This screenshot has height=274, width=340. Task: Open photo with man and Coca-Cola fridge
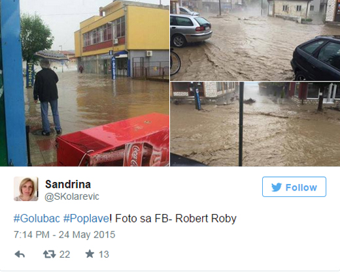click(x=84, y=83)
